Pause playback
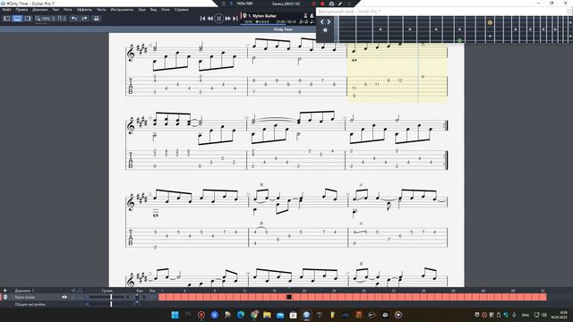573x322 pixels. coord(218,18)
